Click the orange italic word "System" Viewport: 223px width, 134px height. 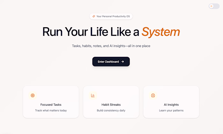point(161,32)
